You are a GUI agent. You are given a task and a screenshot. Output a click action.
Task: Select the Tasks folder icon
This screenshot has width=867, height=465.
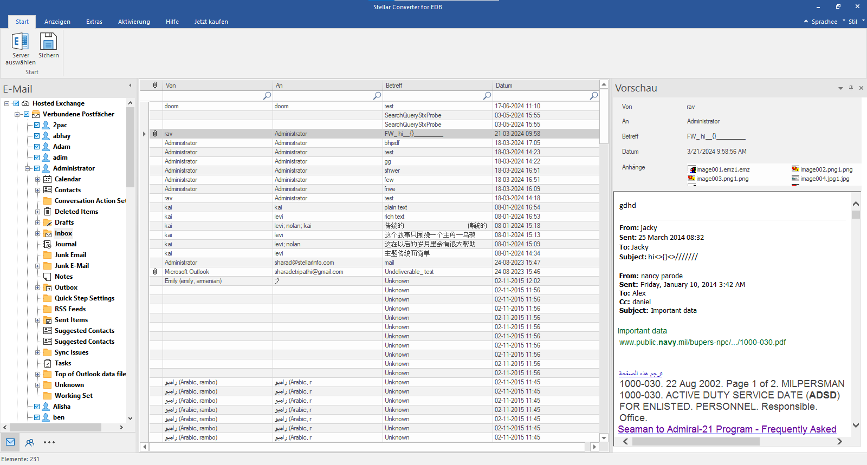tap(48, 363)
